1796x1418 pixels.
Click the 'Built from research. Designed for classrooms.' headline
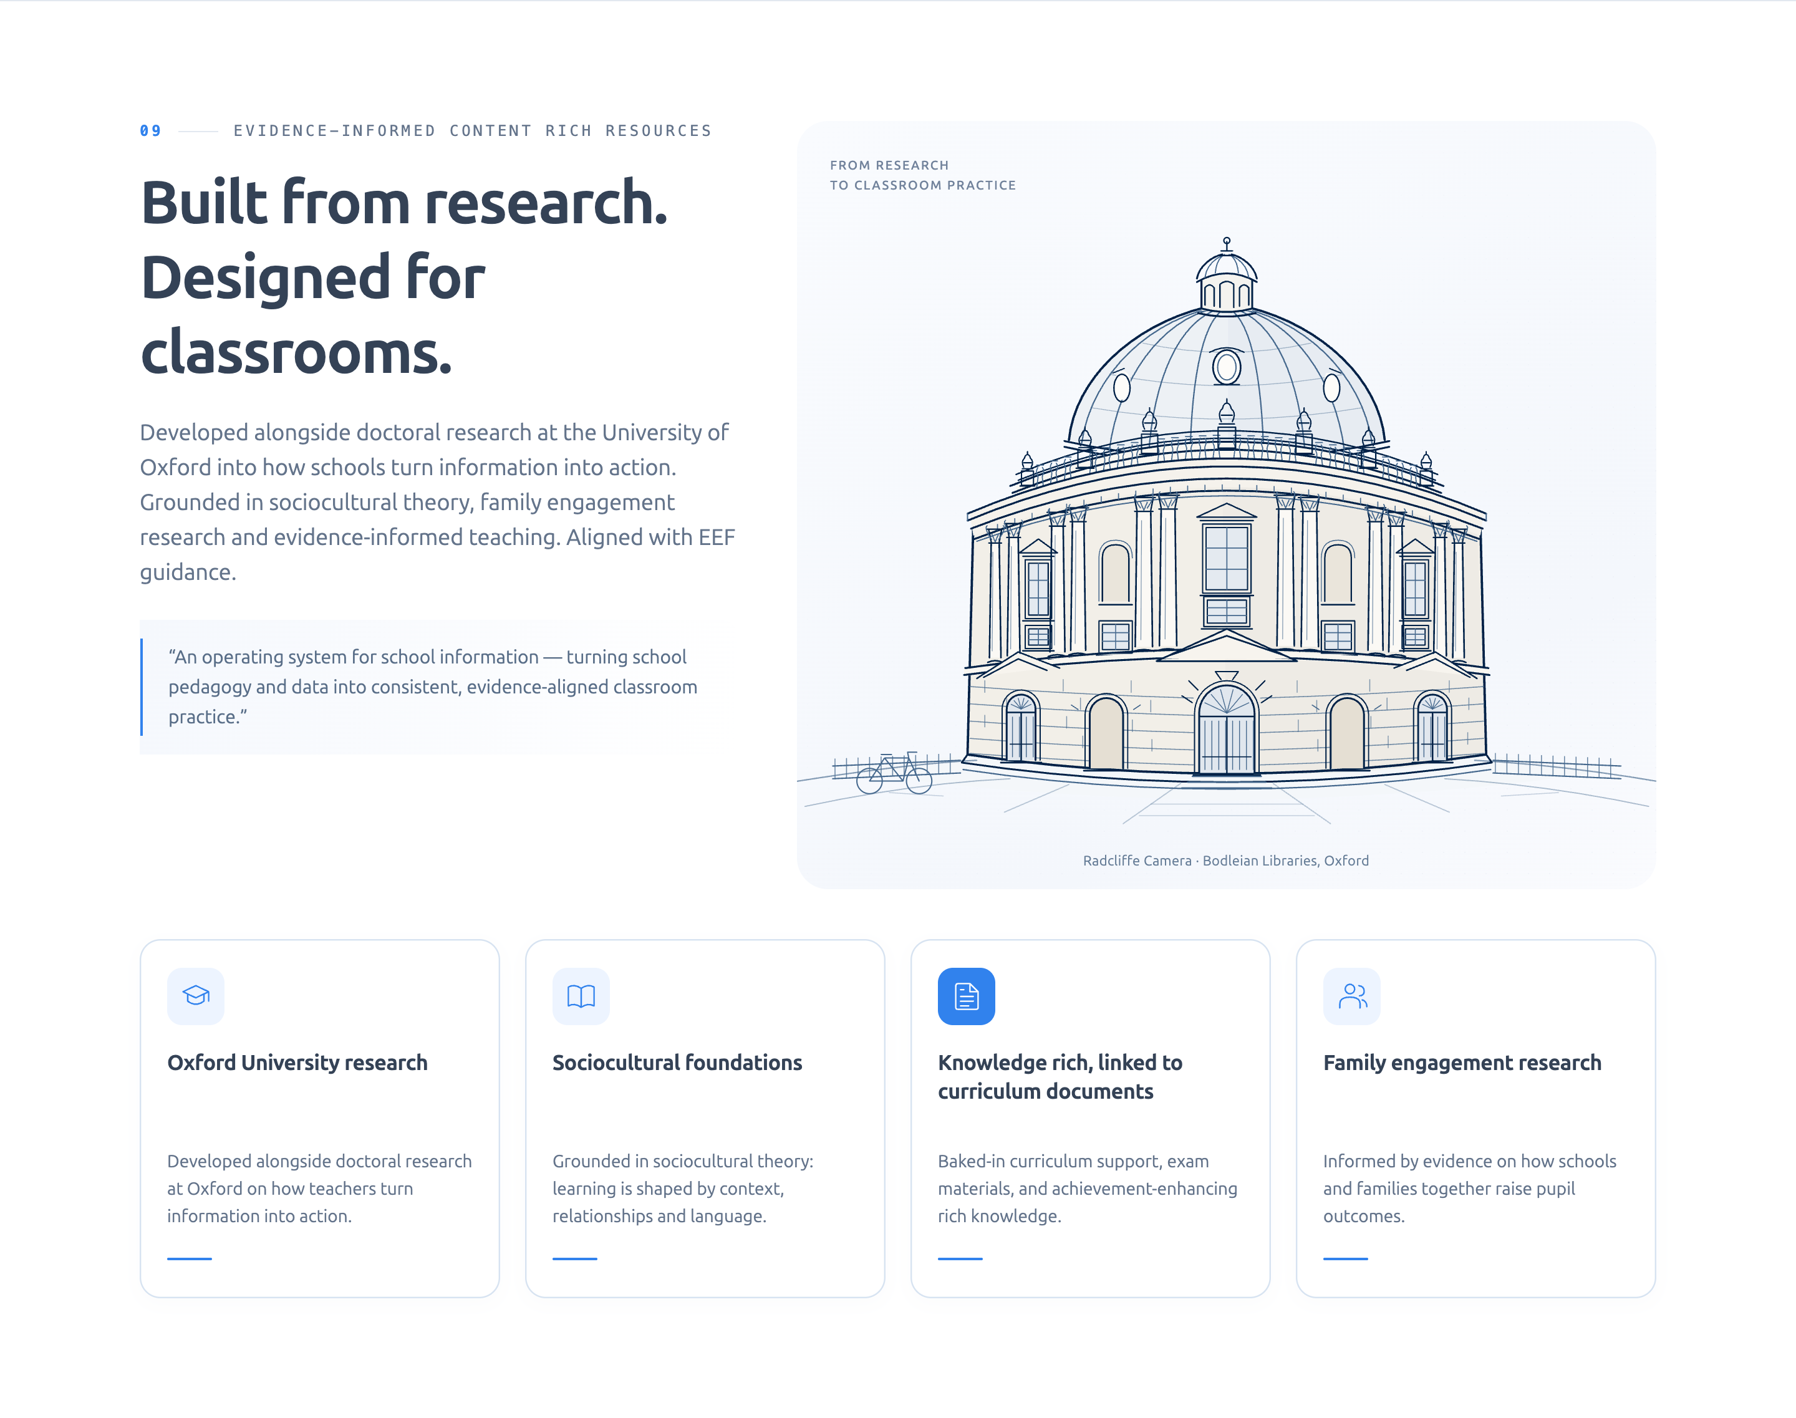404,276
